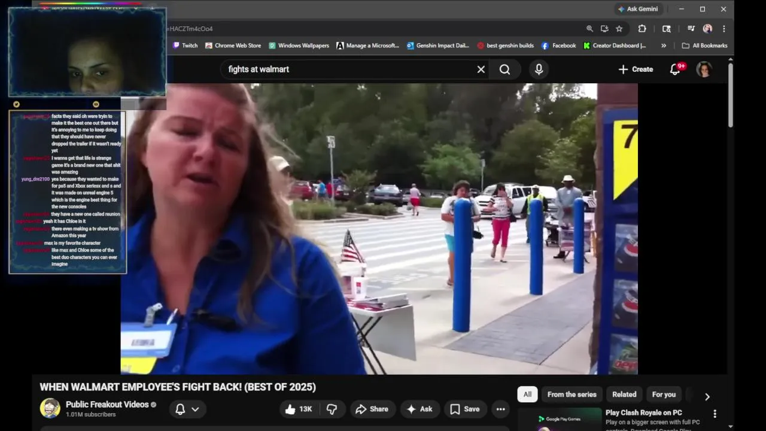Select the All filter chip
This screenshot has width=766, height=431.
click(x=527, y=394)
